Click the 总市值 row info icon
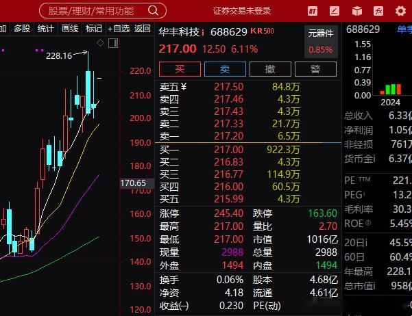This screenshot has height=316, width=412. click(x=374, y=286)
